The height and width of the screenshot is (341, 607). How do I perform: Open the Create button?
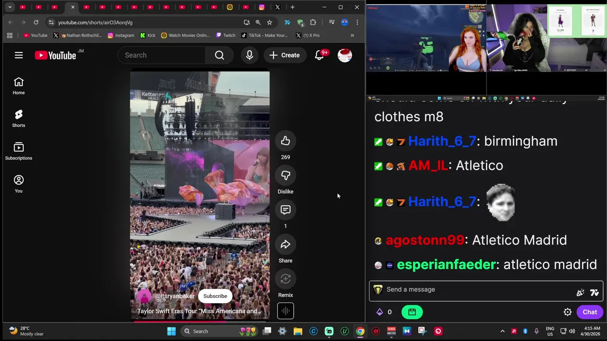point(285,55)
